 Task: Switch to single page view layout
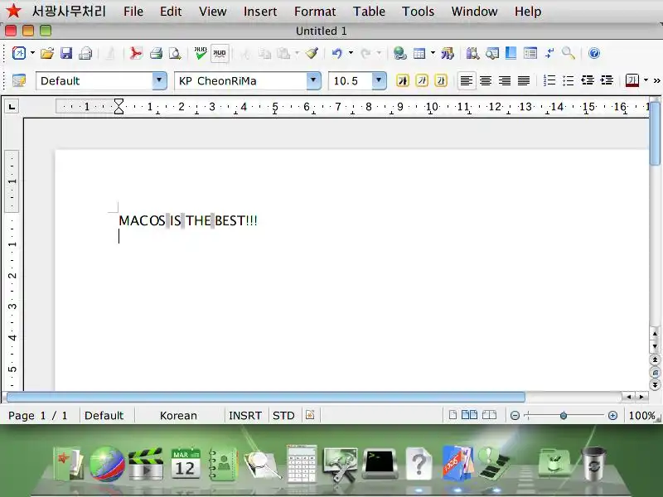(x=452, y=415)
